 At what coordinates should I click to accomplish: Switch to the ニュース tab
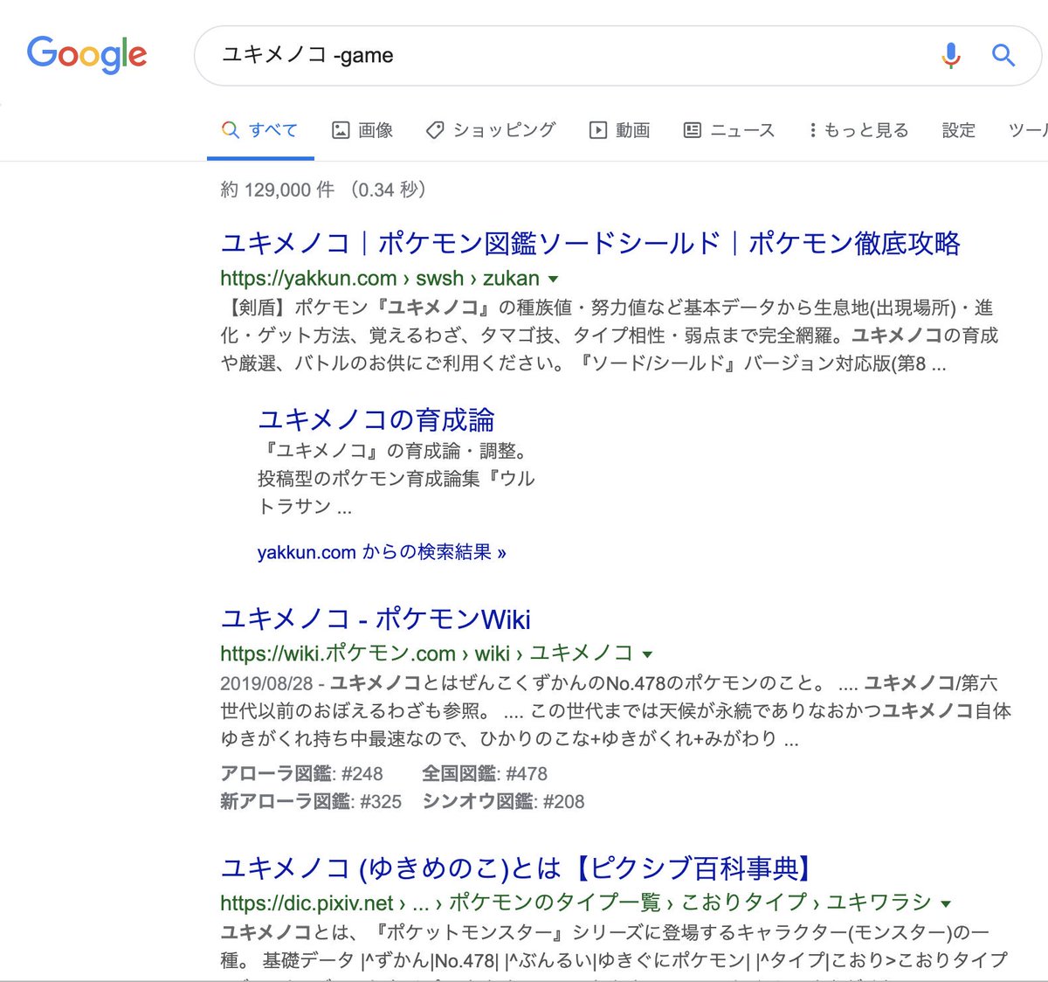click(x=729, y=130)
